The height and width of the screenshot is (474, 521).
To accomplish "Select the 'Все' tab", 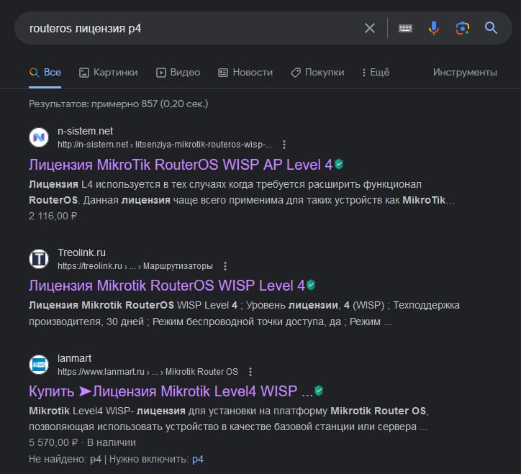I will [45, 73].
